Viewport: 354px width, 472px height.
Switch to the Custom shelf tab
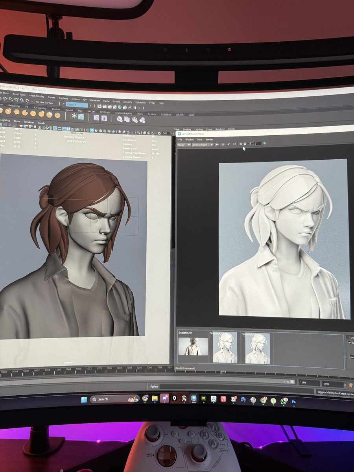click(56, 109)
